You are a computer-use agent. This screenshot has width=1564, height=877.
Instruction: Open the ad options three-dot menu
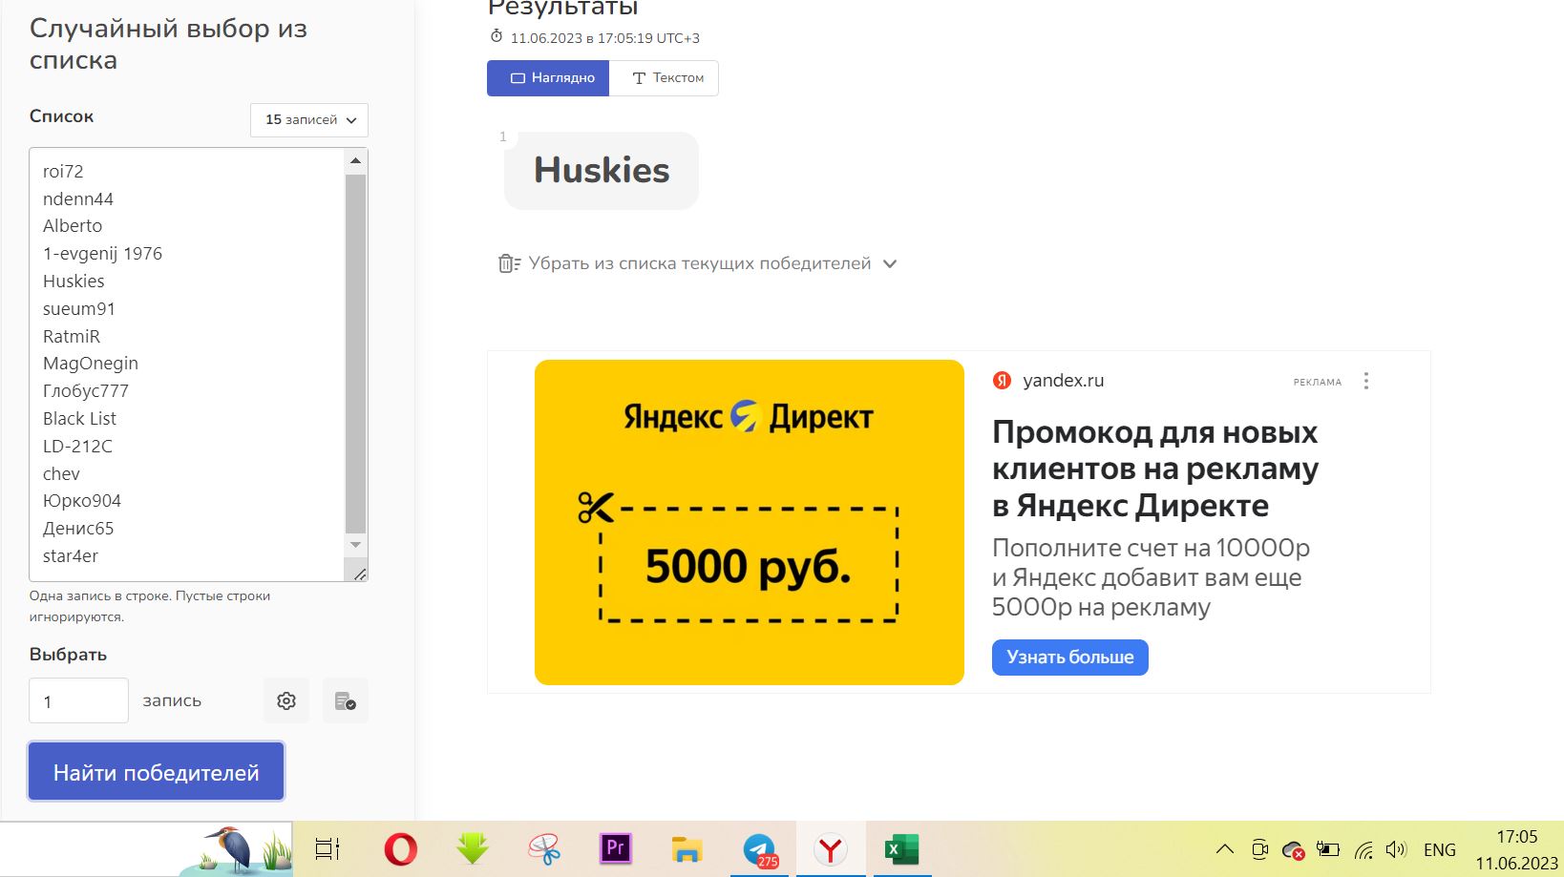click(x=1366, y=381)
